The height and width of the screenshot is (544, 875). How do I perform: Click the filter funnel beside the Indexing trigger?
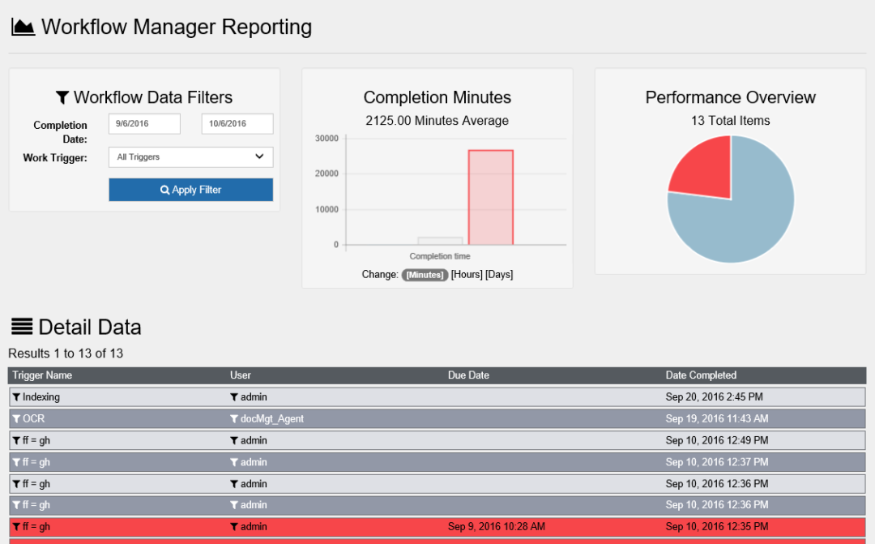pyautogui.click(x=15, y=396)
